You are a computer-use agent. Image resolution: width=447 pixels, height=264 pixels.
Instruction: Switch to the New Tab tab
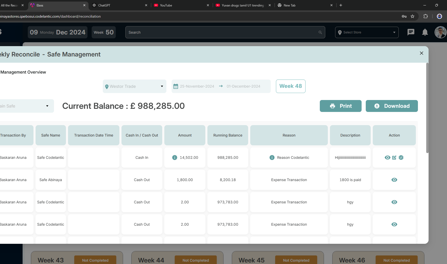point(305,5)
